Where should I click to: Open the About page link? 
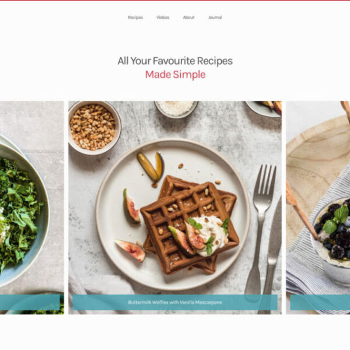tap(188, 17)
